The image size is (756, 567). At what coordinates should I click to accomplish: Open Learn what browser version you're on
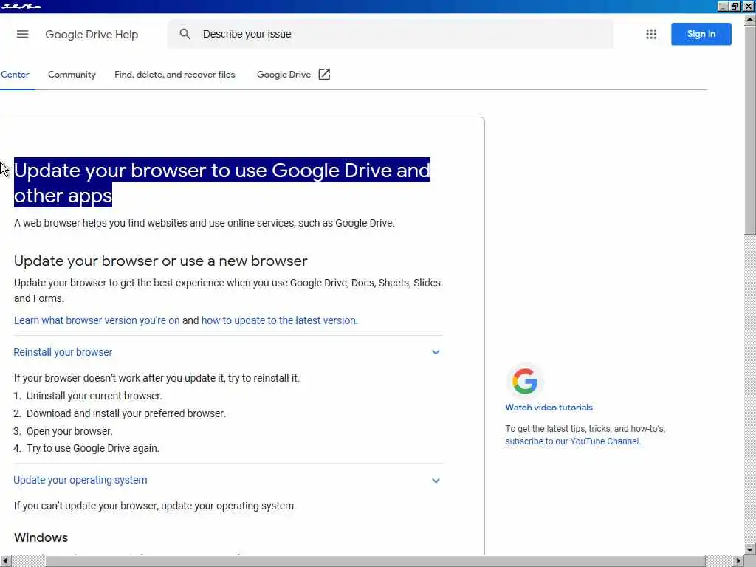[97, 320]
